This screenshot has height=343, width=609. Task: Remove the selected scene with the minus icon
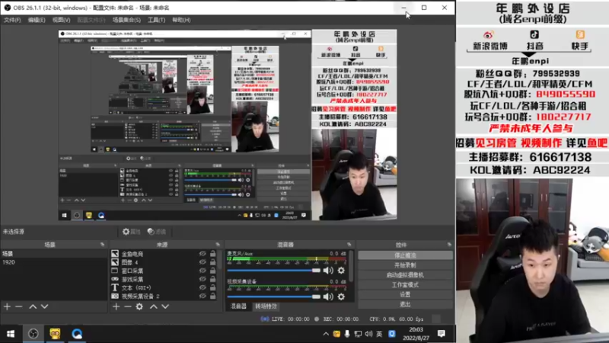click(18, 307)
